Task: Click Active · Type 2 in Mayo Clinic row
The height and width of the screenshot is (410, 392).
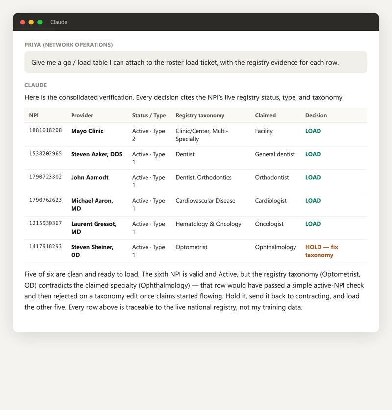Action: 148,135
